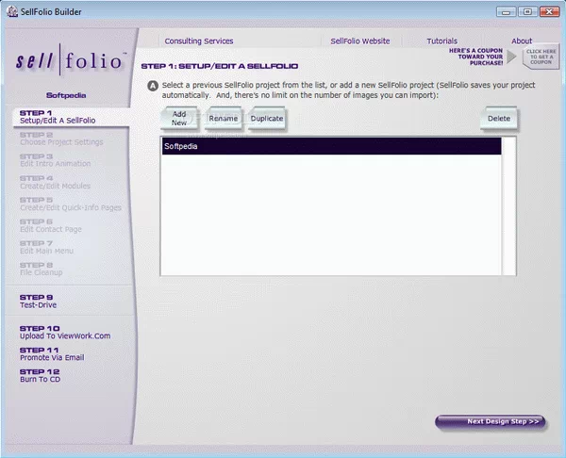Click the SellFolio Builder app icon in title bar
Screen dimensions: 566x458
point(12,11)
